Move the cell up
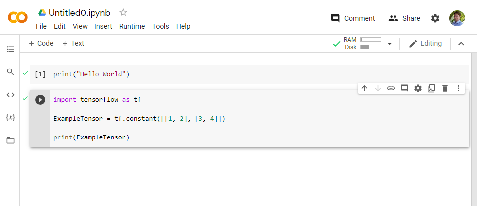The image size is (477, 206). pyautogui.click(x=364, y=88)
